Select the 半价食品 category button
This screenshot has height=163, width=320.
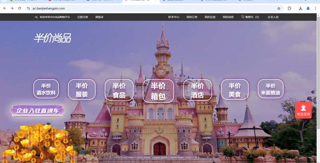tap(119, 90)
